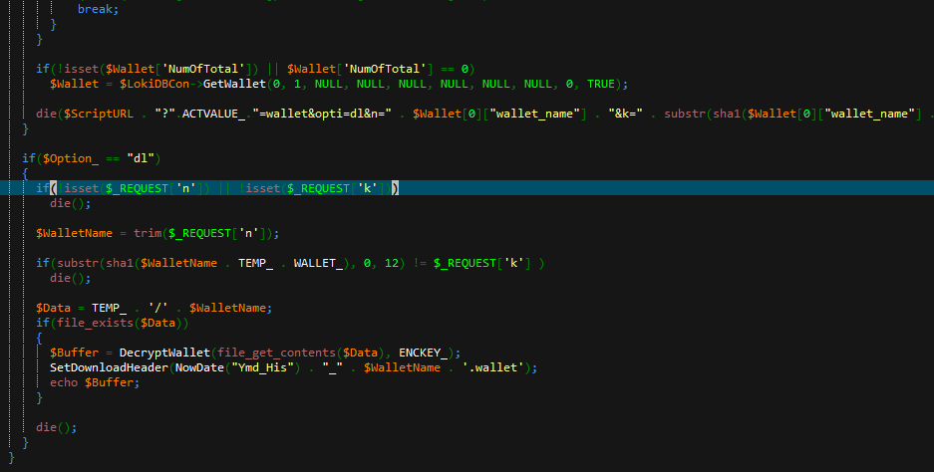This screenshot has width=934, height=472.
Task: Click the '.wallet' extension string
Action: (x=493, y=367)
